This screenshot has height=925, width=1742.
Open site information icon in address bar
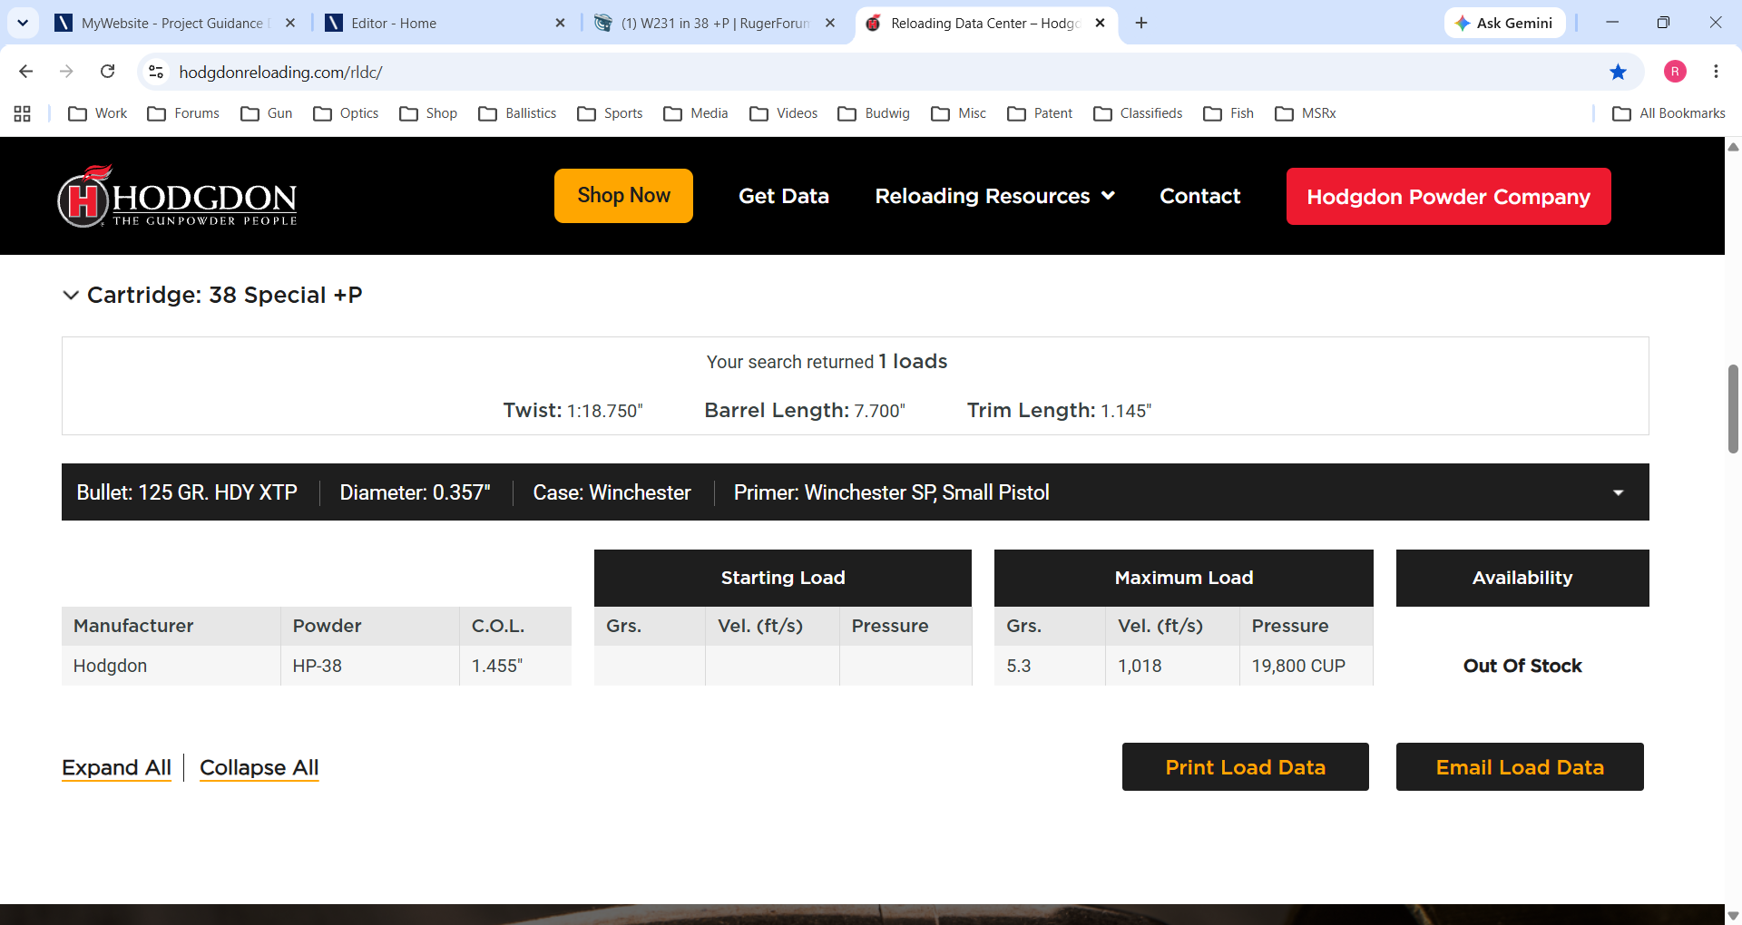pyautogui.click(x=156, y=72)
